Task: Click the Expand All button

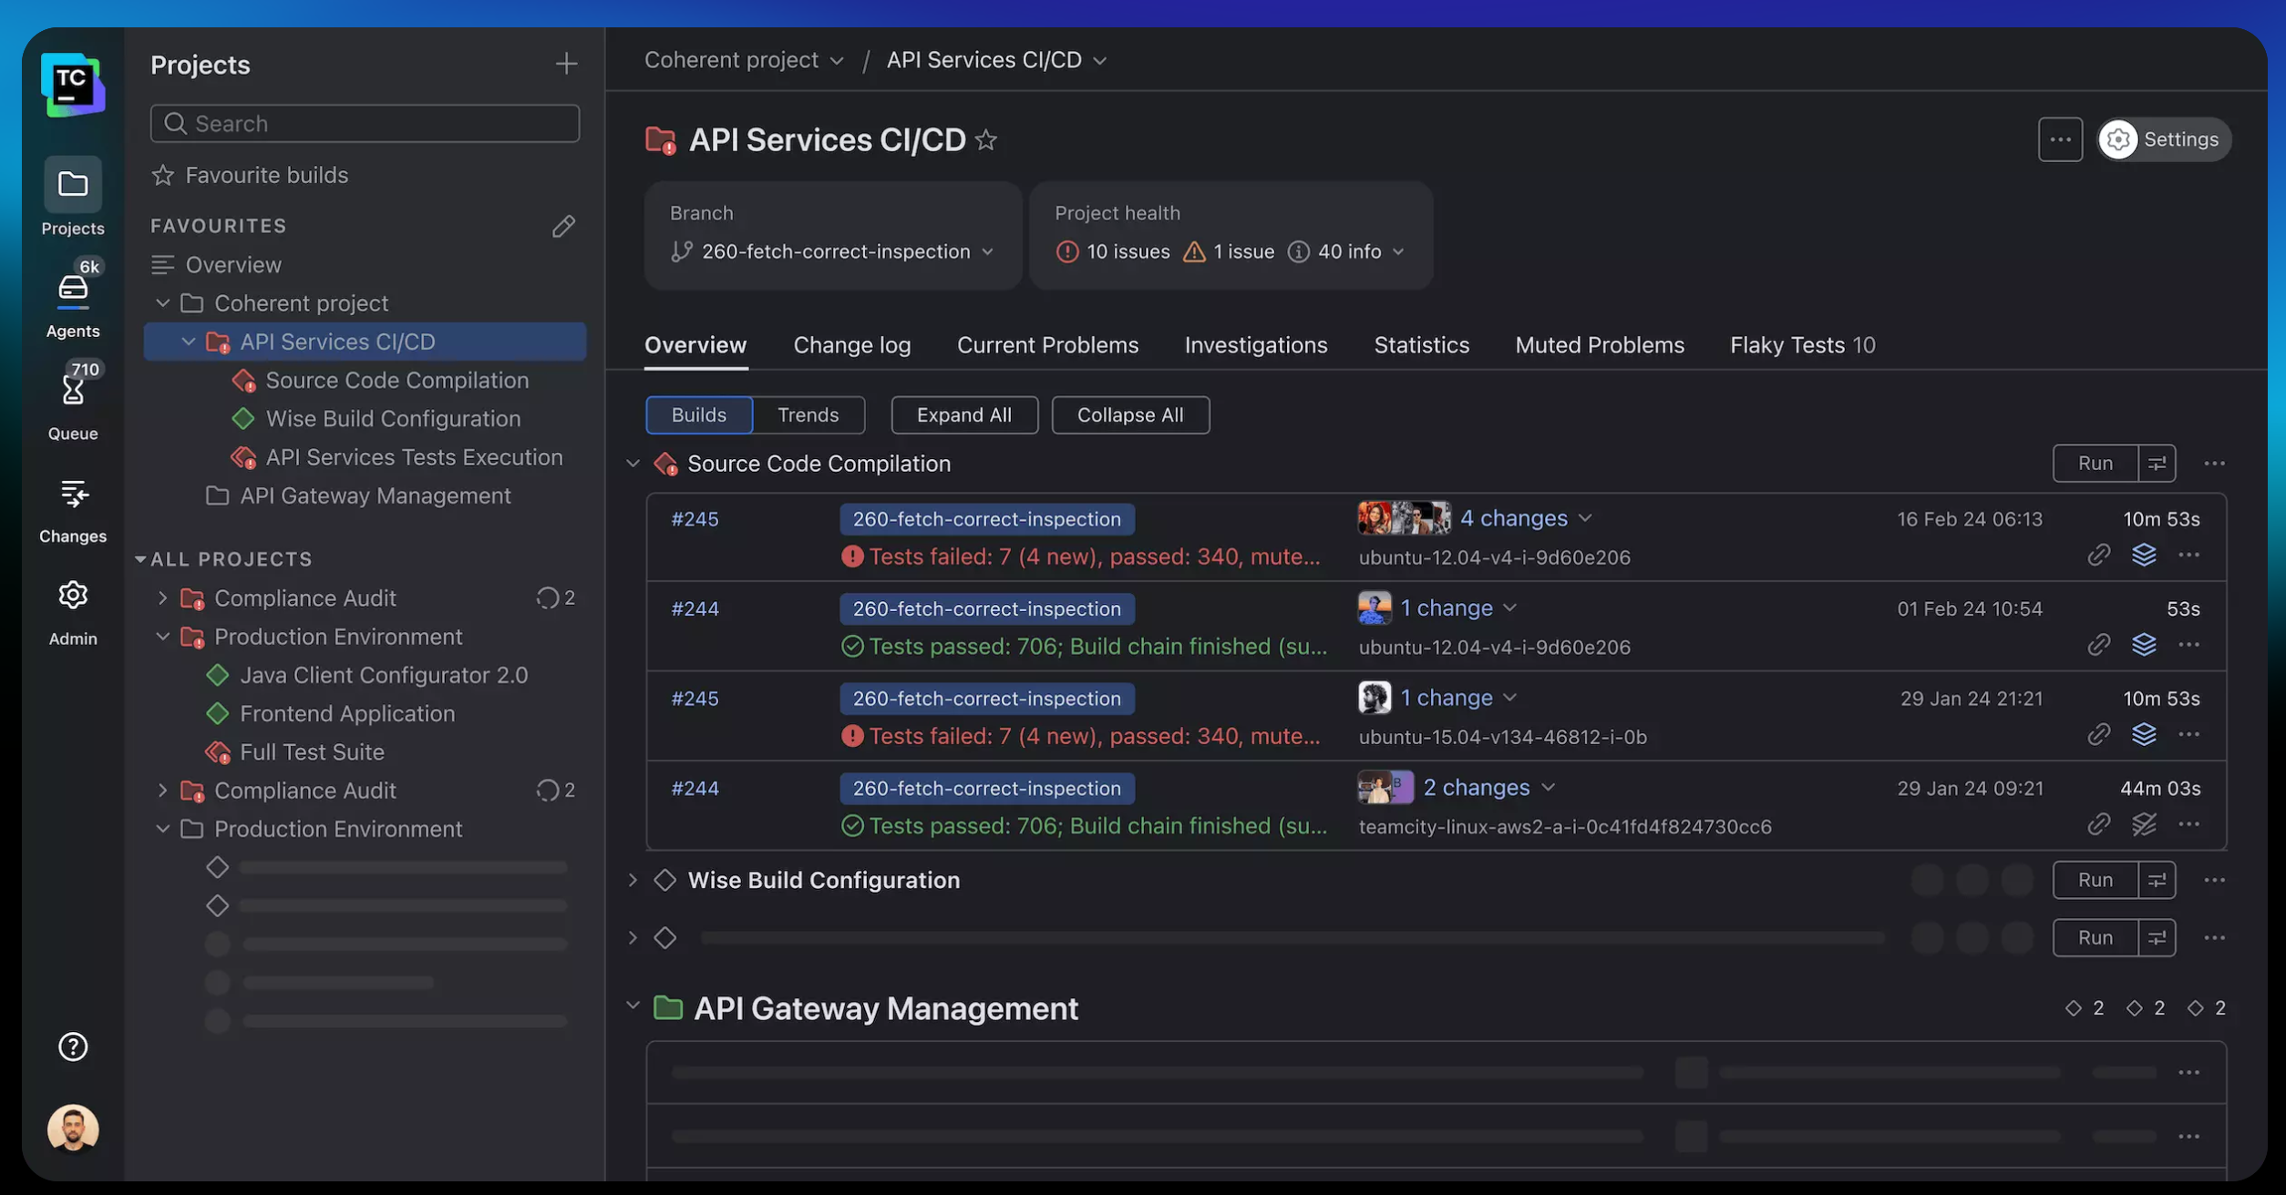Action: [963, 415]
